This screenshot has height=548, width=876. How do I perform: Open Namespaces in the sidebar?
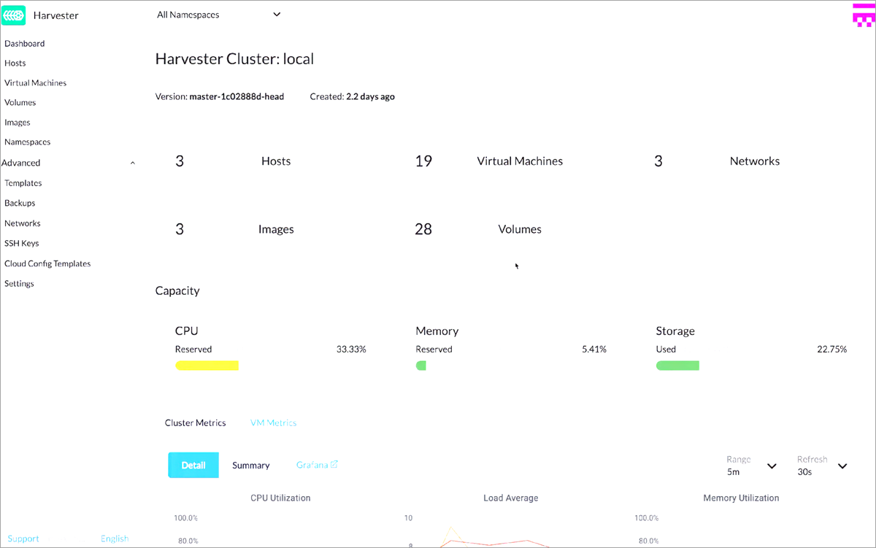[28, 142]
